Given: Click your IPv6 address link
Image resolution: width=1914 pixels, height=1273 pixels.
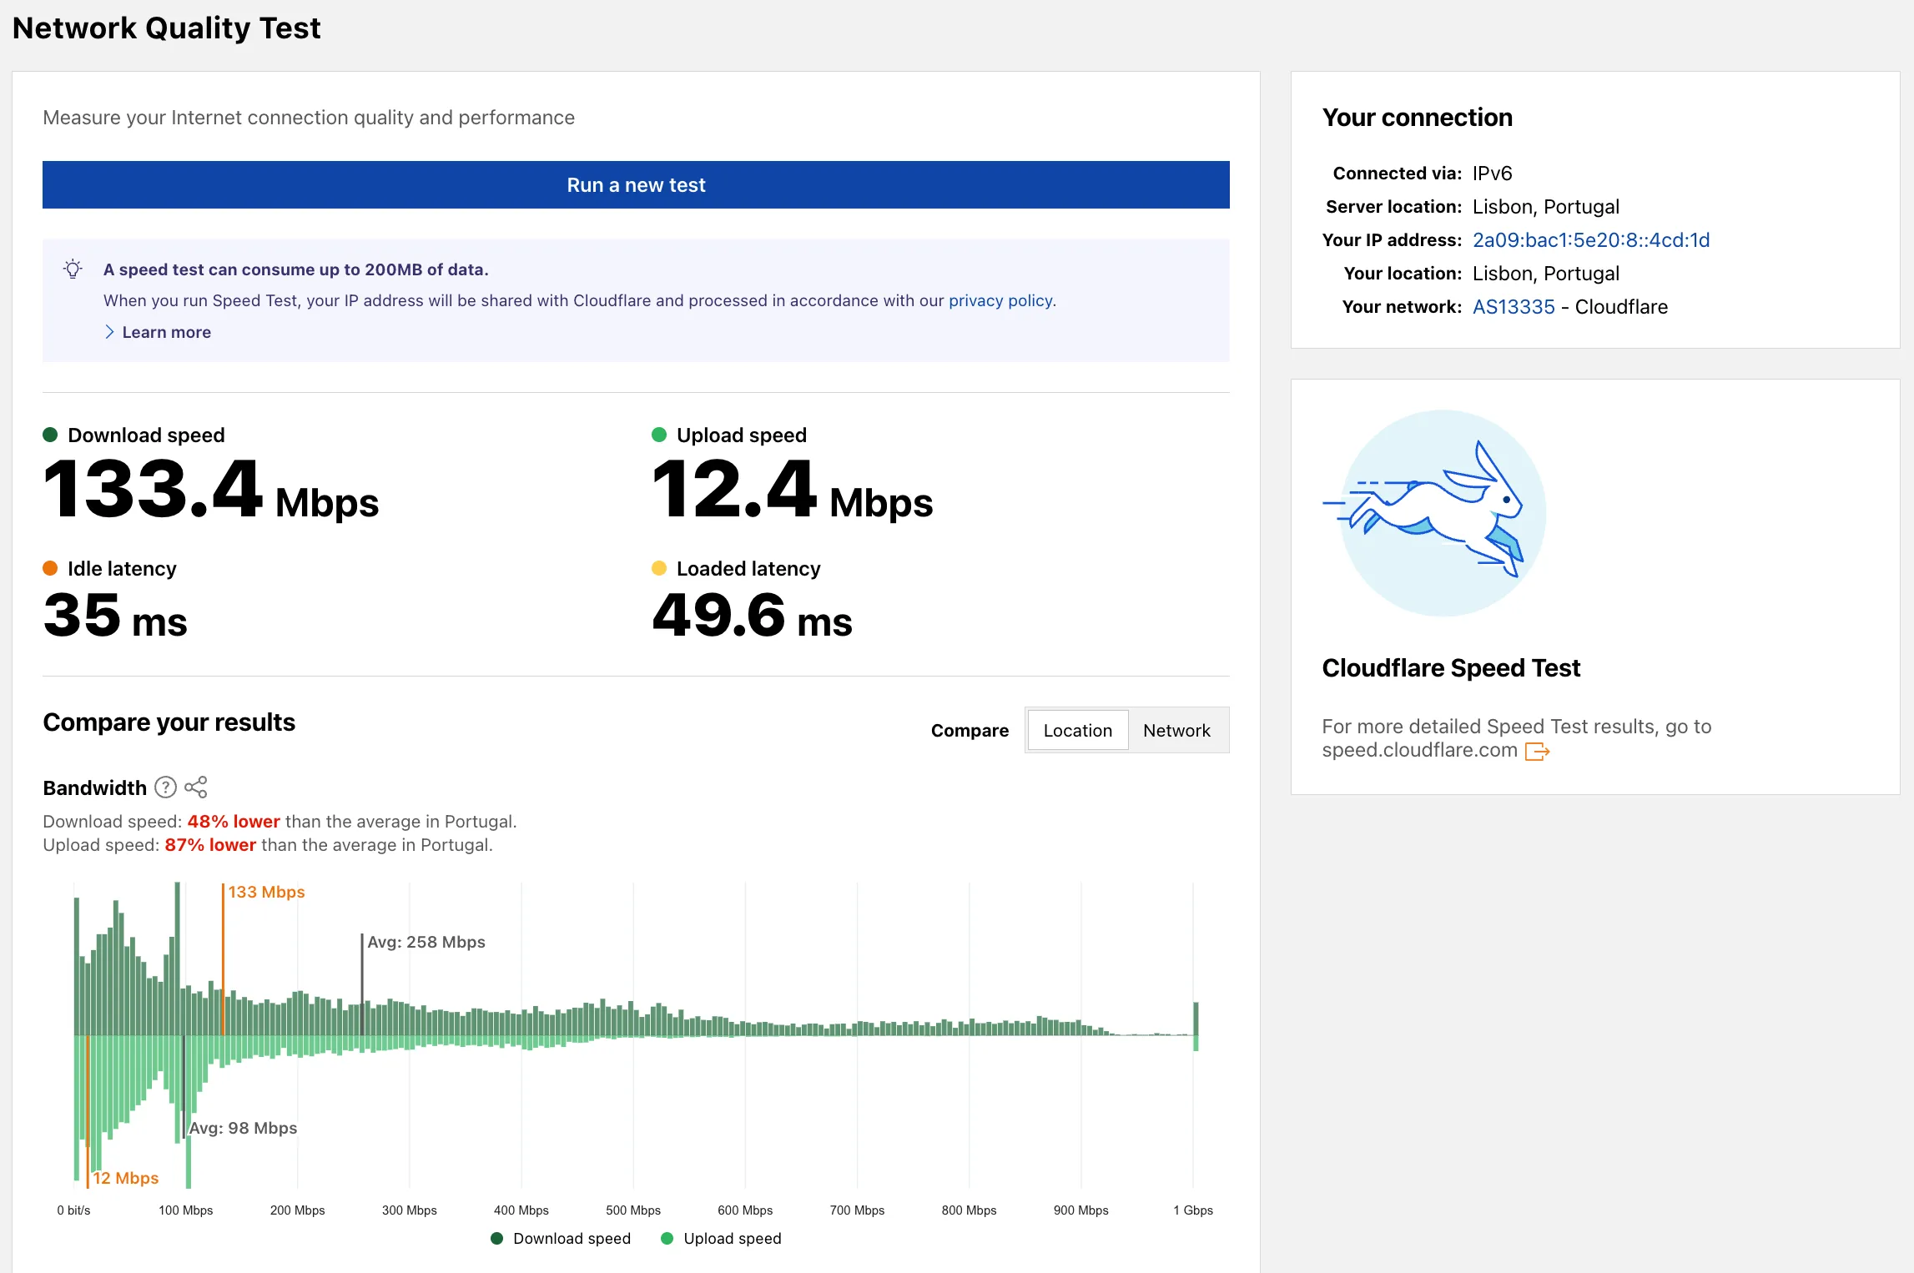Looking at the screenshot, I should coord(1590,240).
